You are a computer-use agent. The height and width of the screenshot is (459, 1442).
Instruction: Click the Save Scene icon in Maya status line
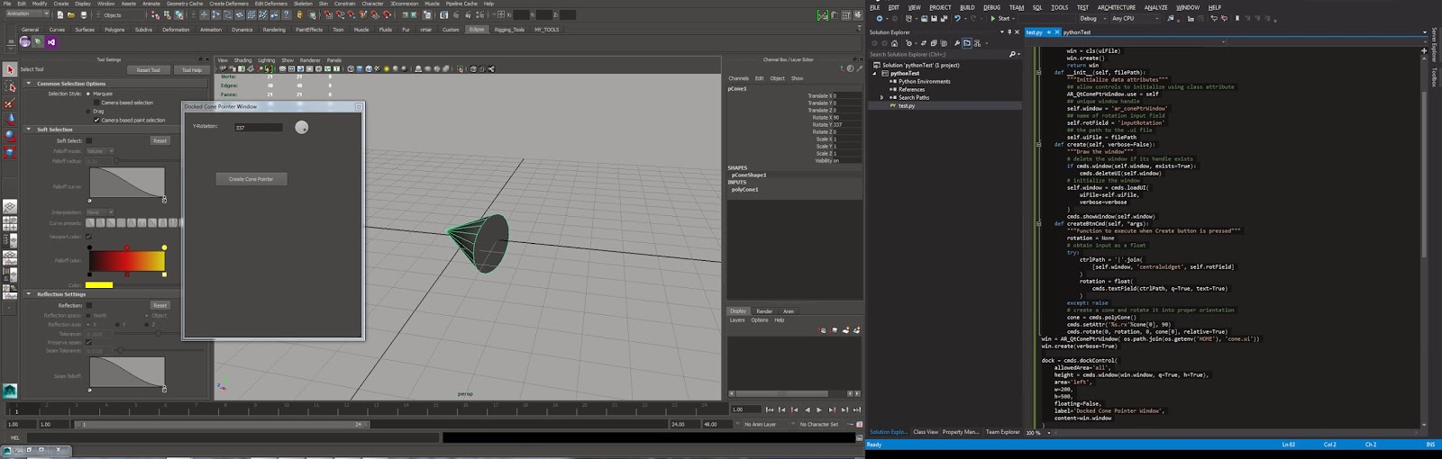pos(82,14)
